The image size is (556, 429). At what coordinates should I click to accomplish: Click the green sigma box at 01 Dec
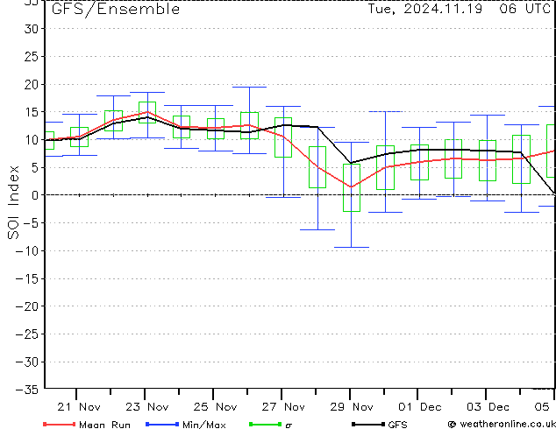[419, 163]
